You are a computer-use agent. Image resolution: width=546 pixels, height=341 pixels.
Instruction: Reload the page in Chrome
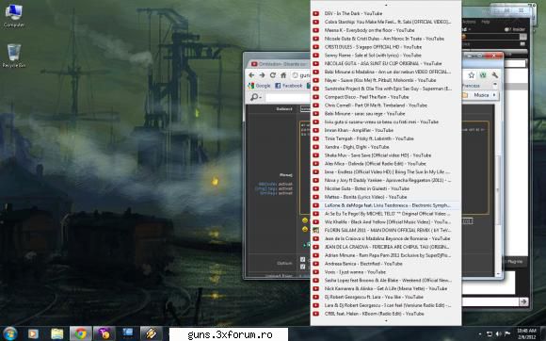click(273, 75)
